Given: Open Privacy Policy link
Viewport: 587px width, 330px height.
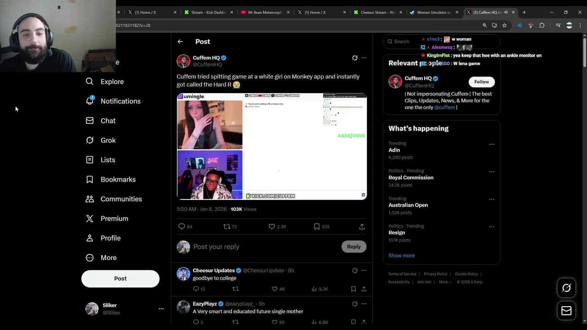Looking at the screenshot, I should coord(435,274).
